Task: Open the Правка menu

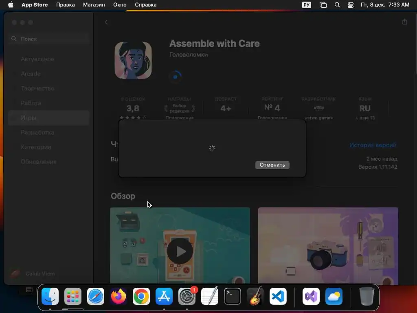Action: click(66, 5)
